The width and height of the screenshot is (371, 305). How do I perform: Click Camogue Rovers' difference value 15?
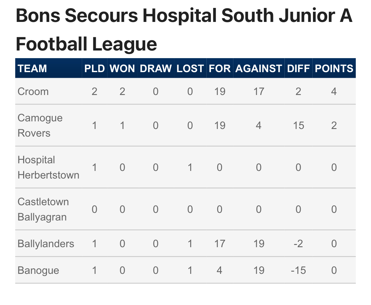click(x=298, y=125)
